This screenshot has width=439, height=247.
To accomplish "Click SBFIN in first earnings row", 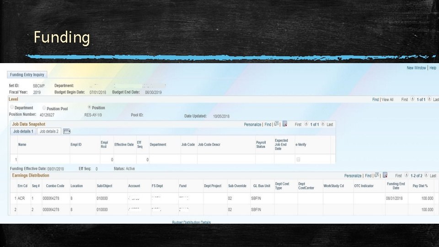I will [256, 199].
